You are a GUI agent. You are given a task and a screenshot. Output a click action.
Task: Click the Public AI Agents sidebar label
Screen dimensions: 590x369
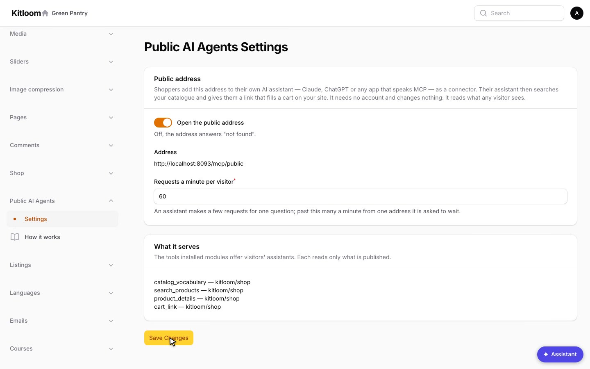point(32,201)
